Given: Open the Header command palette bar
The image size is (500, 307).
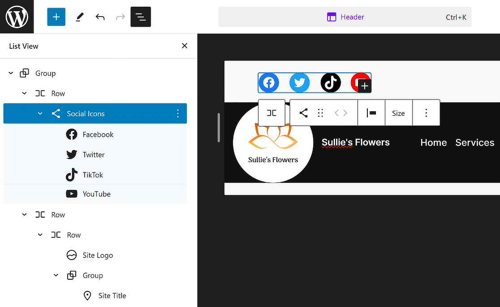Looking at the screenshot, I should point(345,17).
